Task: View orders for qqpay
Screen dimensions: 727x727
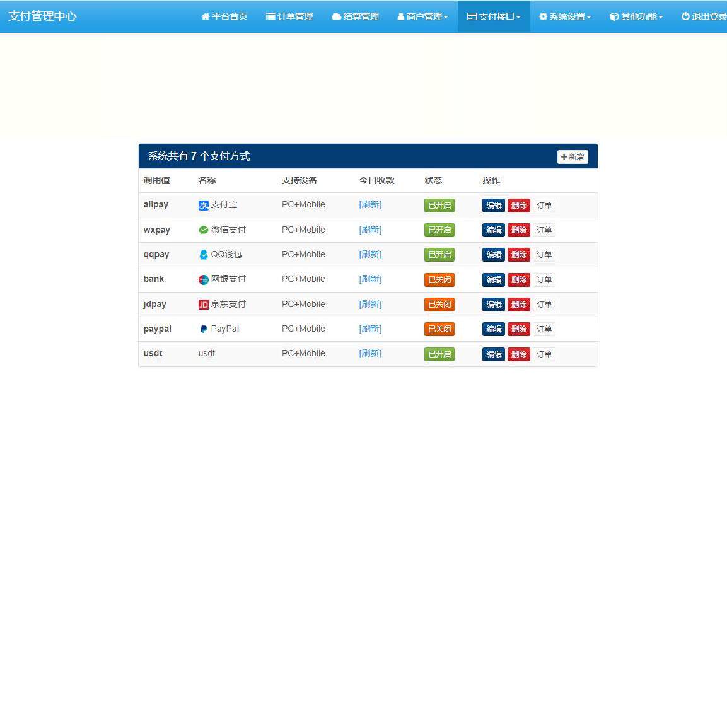Action: (x=544, y=255)
